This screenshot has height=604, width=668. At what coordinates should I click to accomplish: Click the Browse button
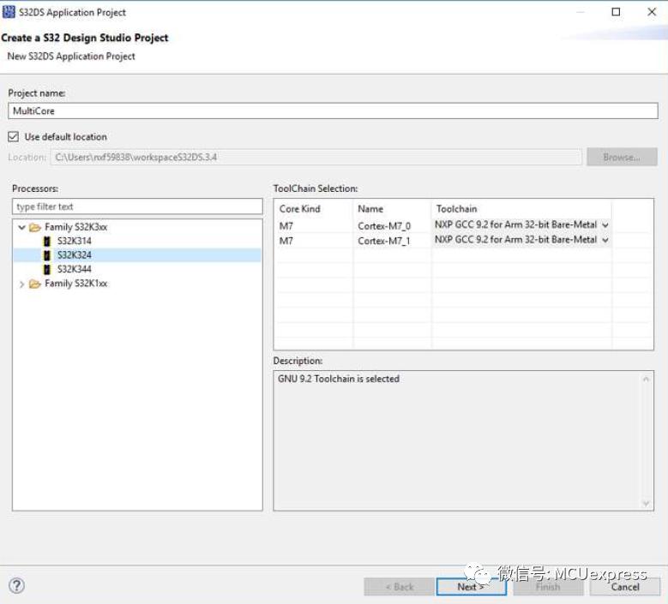[622, 157]
